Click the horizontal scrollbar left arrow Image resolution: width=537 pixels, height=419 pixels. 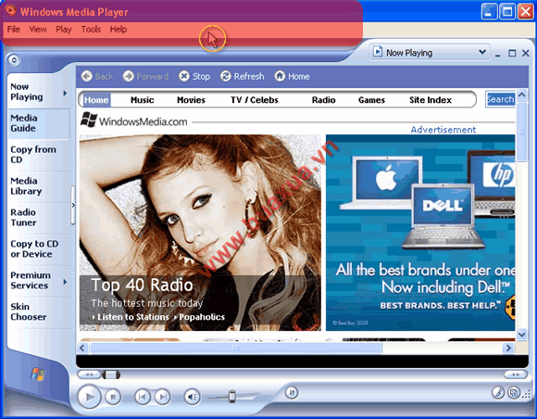[82, 349]
